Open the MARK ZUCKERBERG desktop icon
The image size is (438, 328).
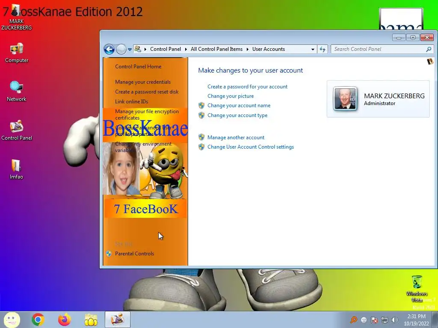point(16,17)
